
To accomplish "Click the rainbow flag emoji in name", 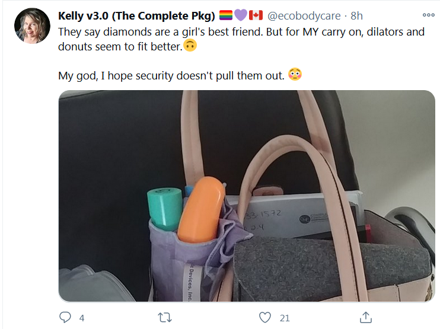I will tap(225, 15).
